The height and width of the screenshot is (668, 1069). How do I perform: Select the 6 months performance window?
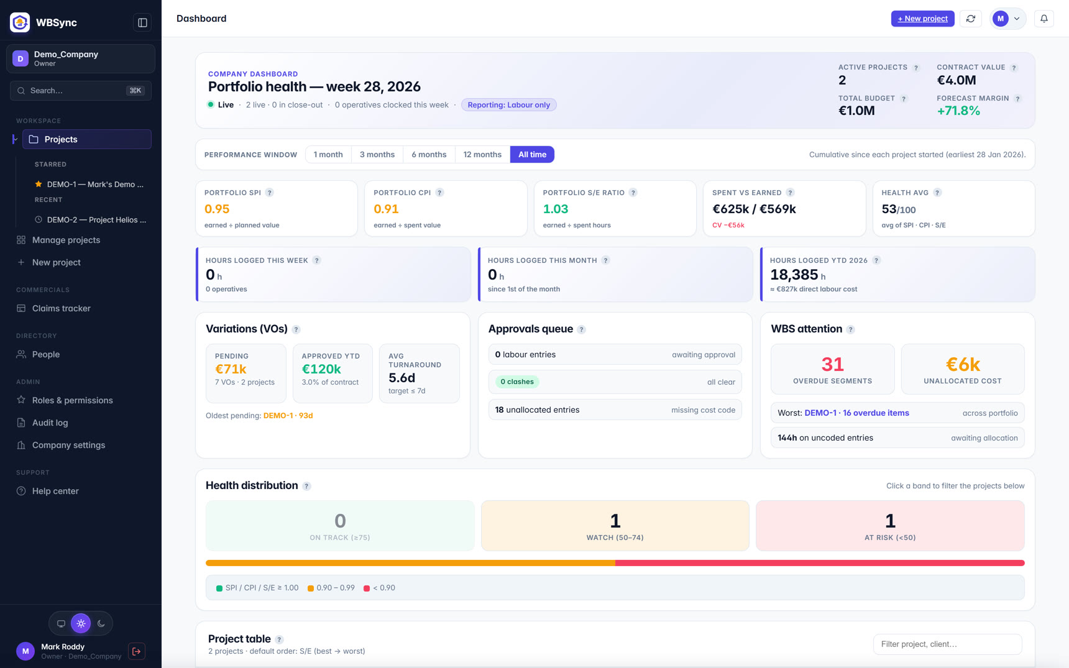coord(429,155)
